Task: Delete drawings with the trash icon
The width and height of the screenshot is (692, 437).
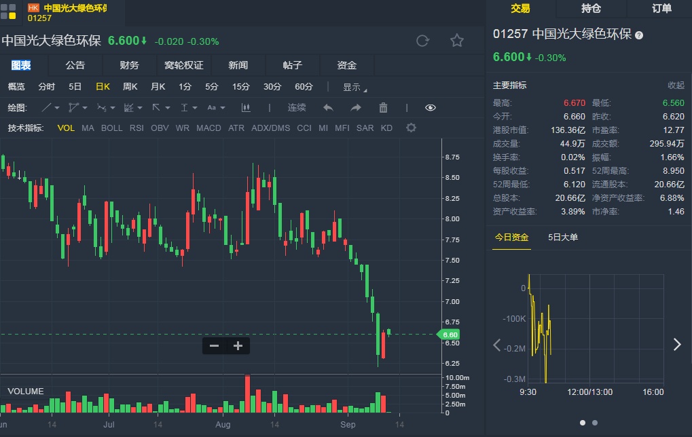Action: click(x=383, y=107)
